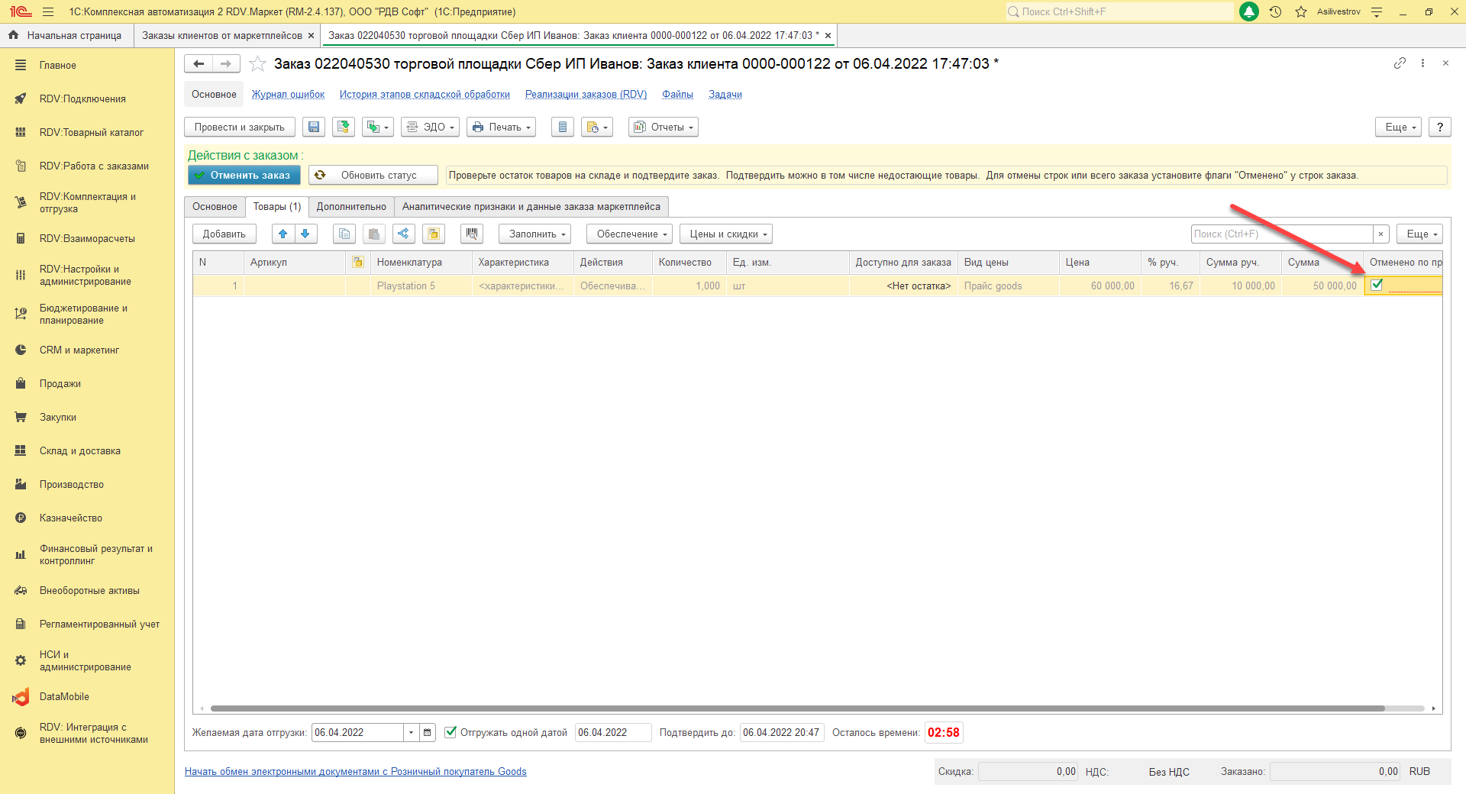
Task: Expand the ЭДО dropdown menu
Action: (431, 127)
